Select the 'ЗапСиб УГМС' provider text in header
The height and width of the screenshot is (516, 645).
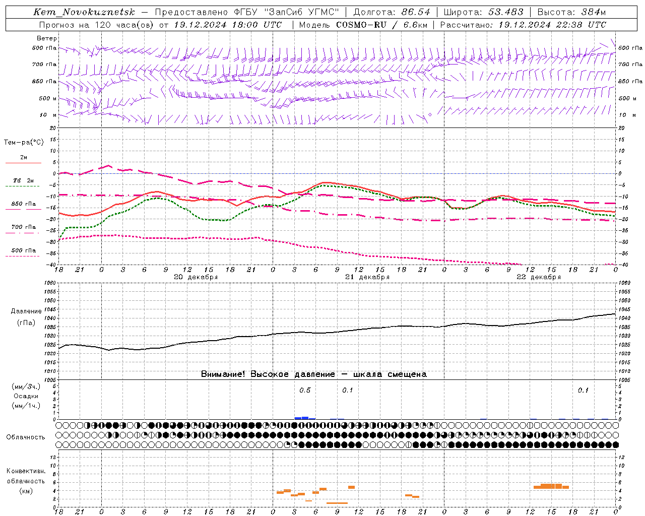point(301,12)
